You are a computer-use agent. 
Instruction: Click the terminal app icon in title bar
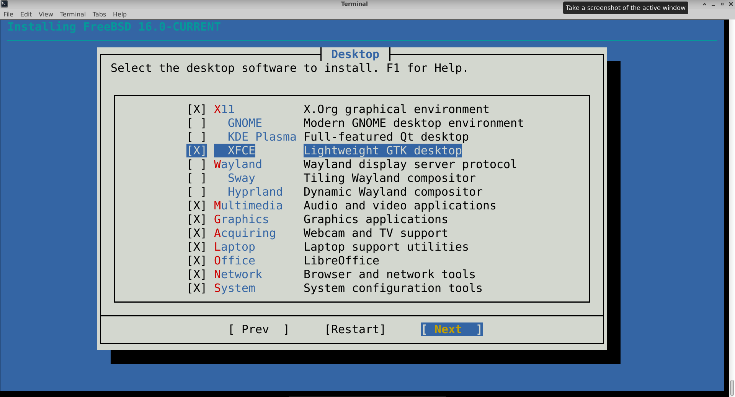(4, 4)
